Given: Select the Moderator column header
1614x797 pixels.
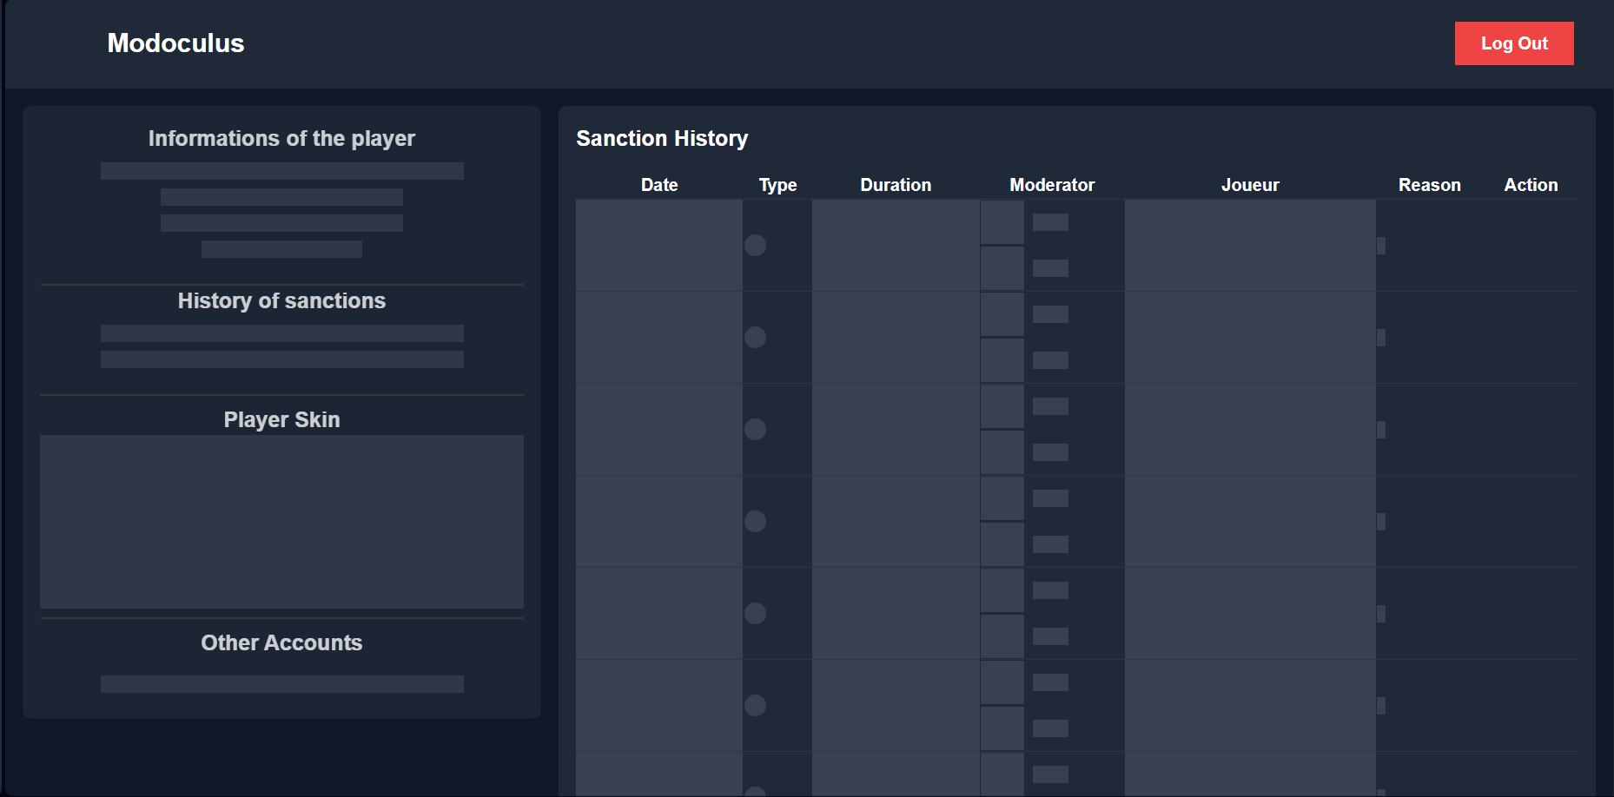Looking at the screenshot, I should click(1052, 184).
